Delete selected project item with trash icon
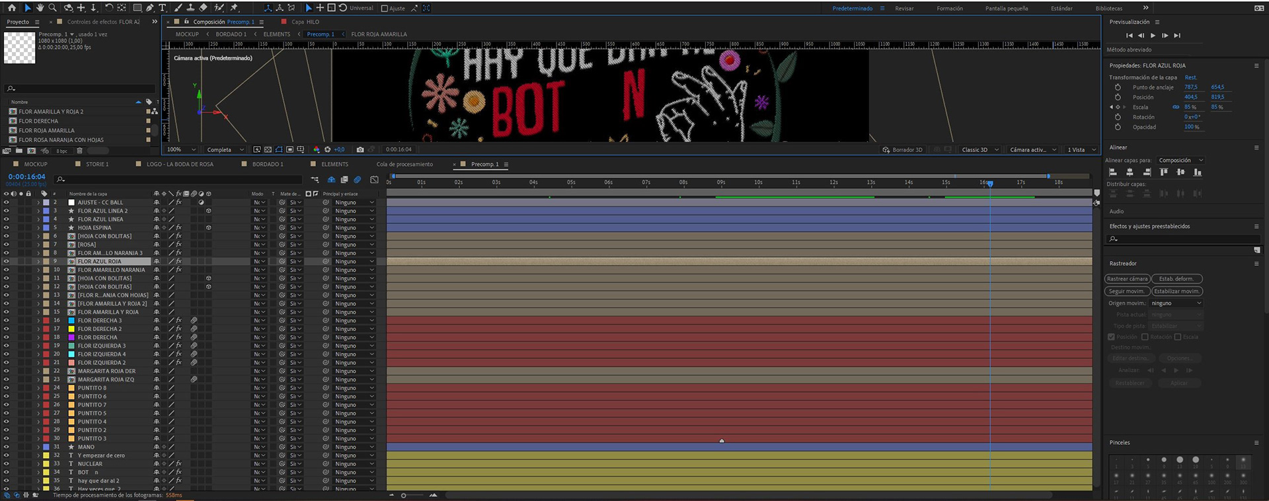The image size is (1269, 501). tap(79, 151)
